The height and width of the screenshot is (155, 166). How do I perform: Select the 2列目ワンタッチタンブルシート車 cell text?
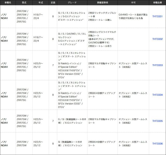click(x=102, y=15)
